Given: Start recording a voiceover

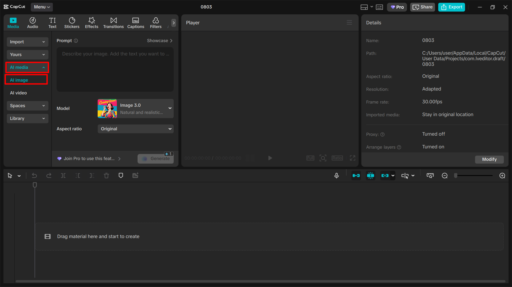Looking at the screenshot, I should pos(336,176).
